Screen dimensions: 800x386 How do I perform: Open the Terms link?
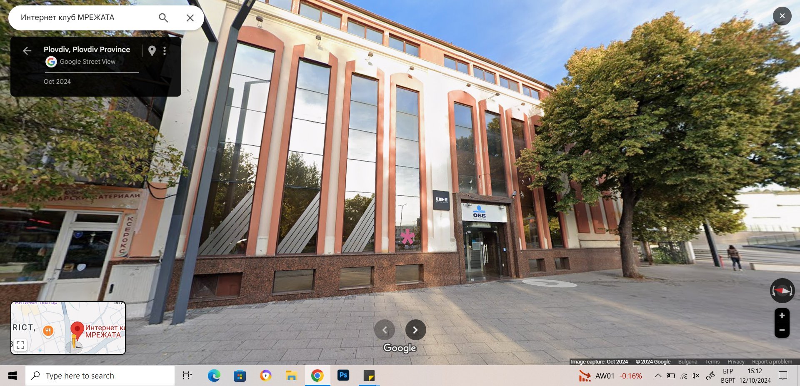(712, 362)
